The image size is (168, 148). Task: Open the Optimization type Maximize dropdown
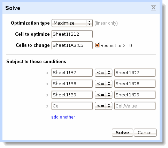[x=72, y=23]
